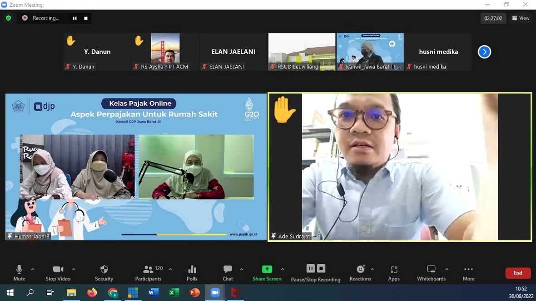The image size is (536, 301).
Task: Open the Reactions menu
Action: [x=360, y=273]
